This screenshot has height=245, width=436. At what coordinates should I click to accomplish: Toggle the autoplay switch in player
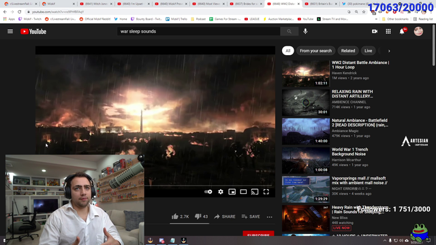(208, 192)
